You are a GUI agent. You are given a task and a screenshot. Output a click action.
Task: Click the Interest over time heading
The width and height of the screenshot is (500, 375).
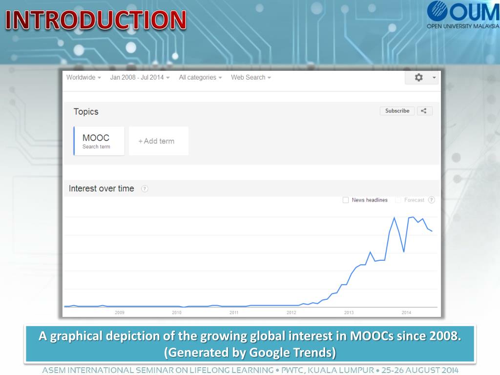(102, 188)
